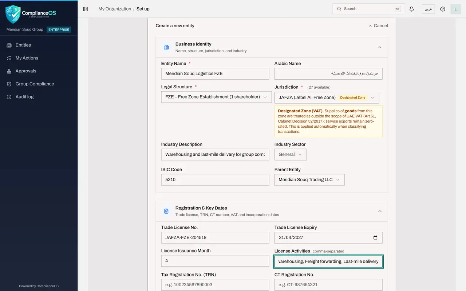The width and height of the screenshot is (466, 291).
Task: Click the Group Compliance shield icon
Action: (x=9, y=84)
